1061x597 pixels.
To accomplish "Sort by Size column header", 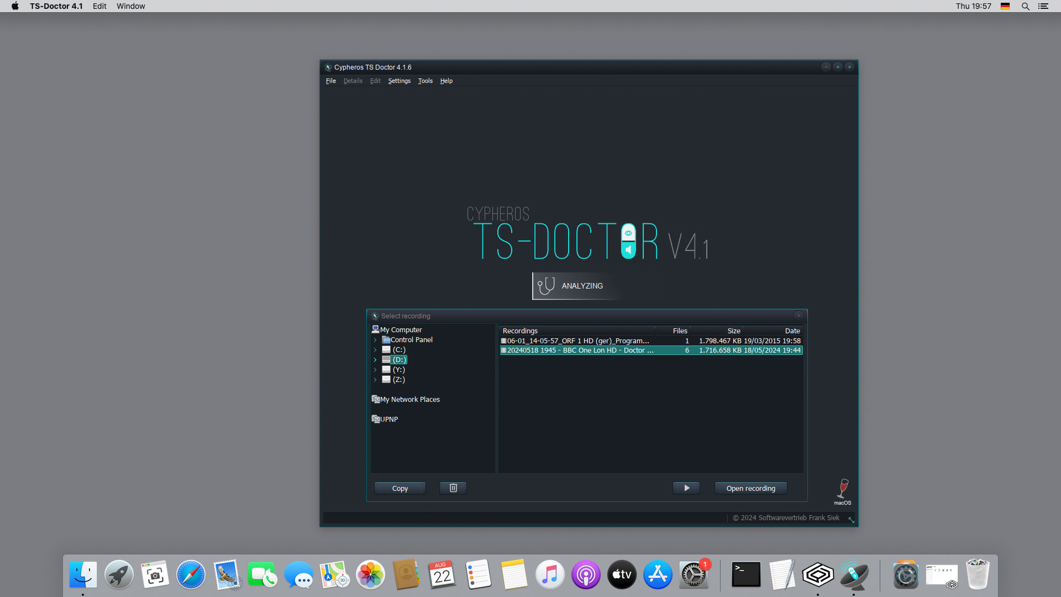I will [x=716, y=331].
